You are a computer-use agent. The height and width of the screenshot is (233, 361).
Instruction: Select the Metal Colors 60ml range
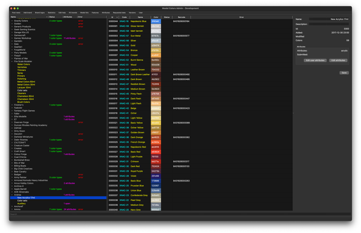pyautogui.click(x=26, y=82)
